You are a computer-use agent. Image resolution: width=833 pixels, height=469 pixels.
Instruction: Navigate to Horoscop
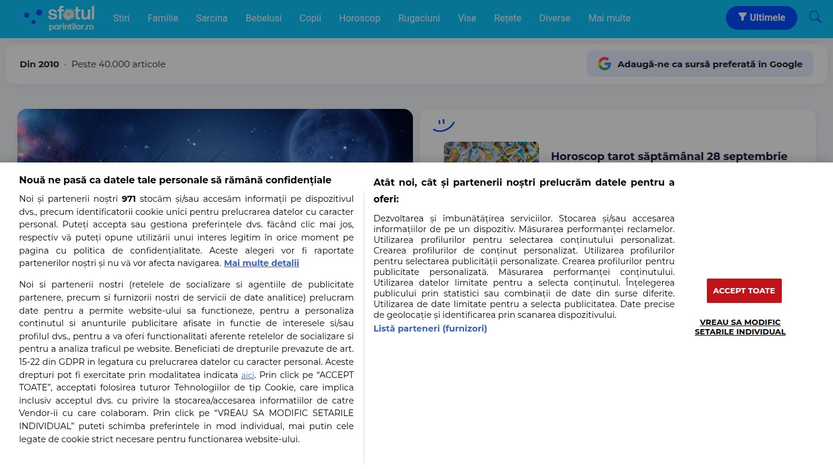point(359,18)
